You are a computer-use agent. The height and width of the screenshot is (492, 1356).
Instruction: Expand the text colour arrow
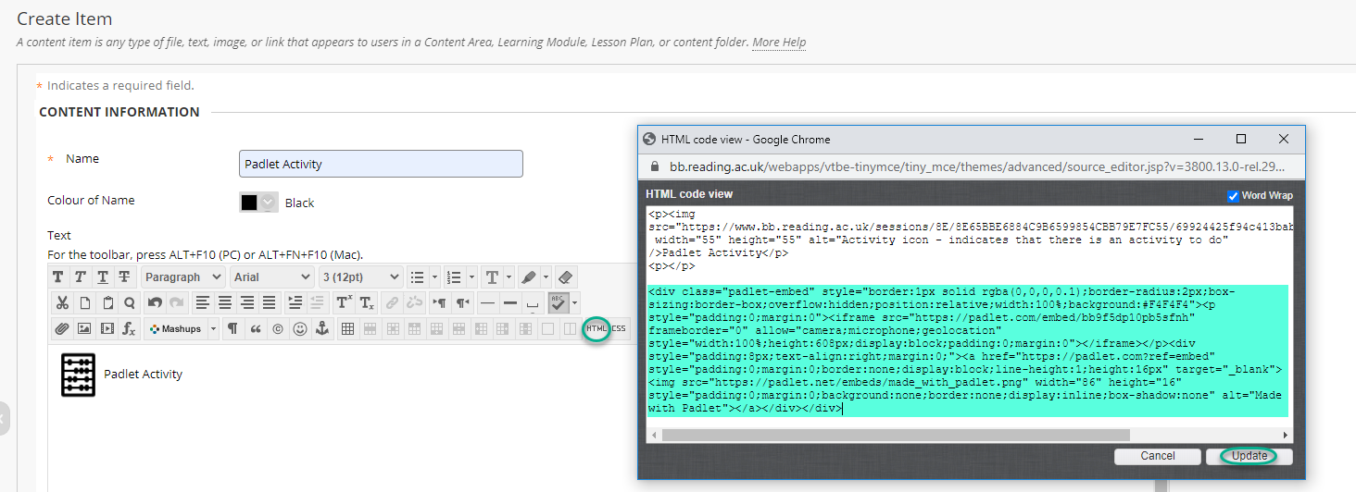coord(508,277)
